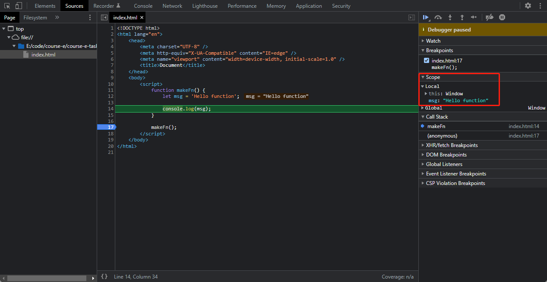
Task: Open the Lighthouse tab
Action: coord(205,6)
